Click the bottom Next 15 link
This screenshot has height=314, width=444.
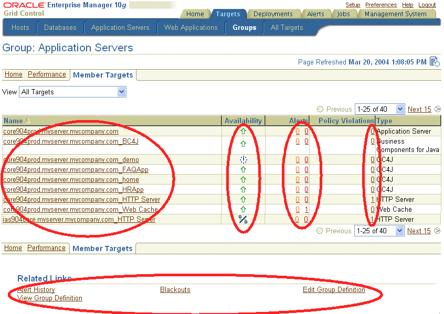[x=419, y=231]
